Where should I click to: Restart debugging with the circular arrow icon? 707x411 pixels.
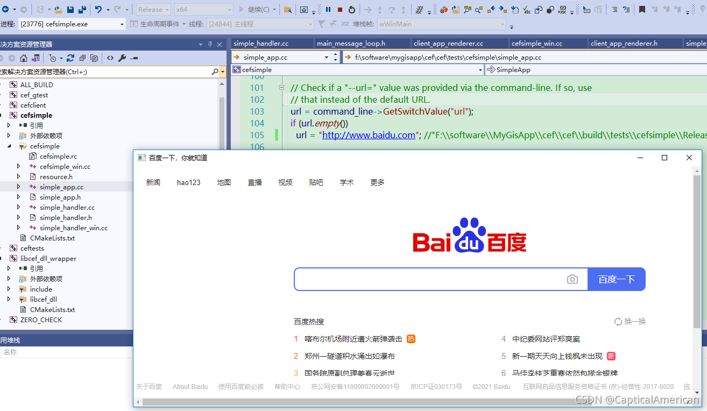[352, 9]
